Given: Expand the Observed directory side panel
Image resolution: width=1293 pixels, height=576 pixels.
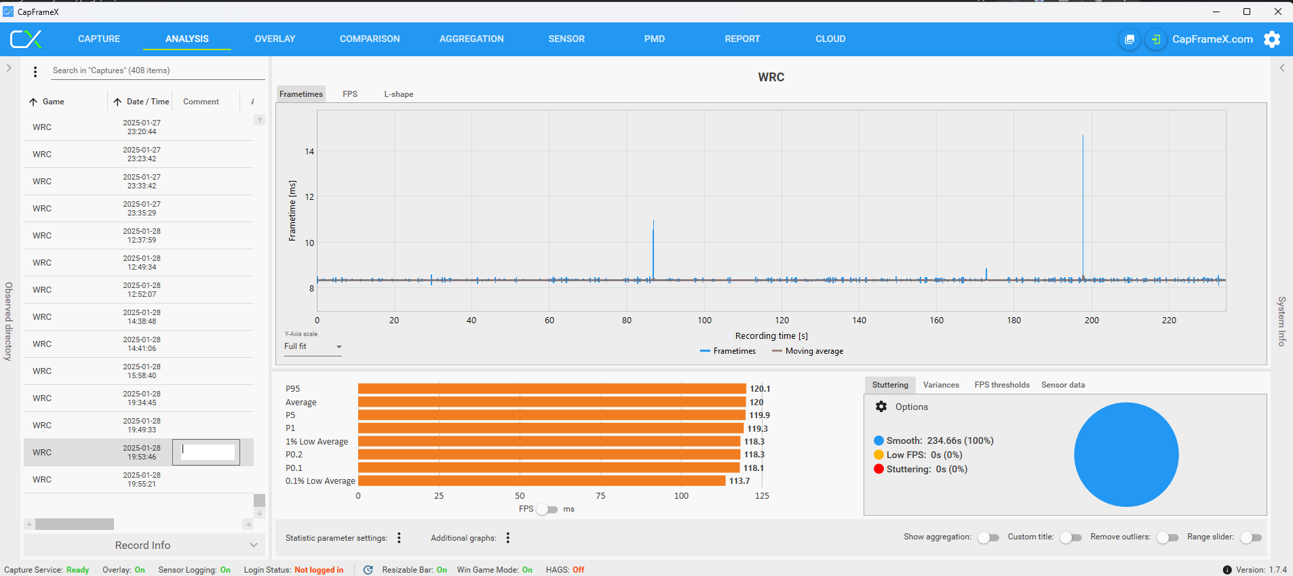Looking at the screenshot, I should pyautogui.click(x=9, y=68).
